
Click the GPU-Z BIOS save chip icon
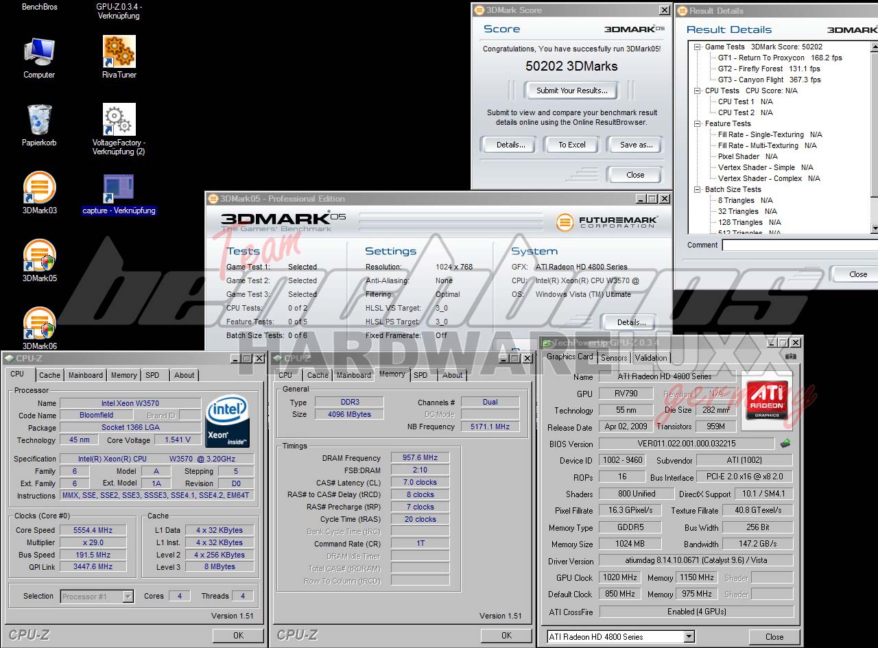(785, 444)
